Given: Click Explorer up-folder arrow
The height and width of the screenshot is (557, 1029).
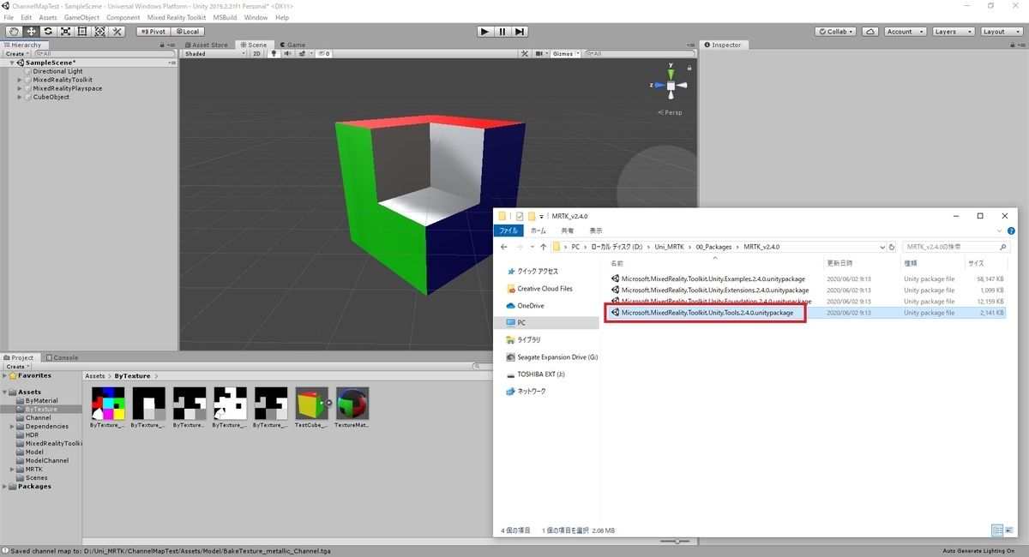Looking at the screenshot, I should (543, 247).
